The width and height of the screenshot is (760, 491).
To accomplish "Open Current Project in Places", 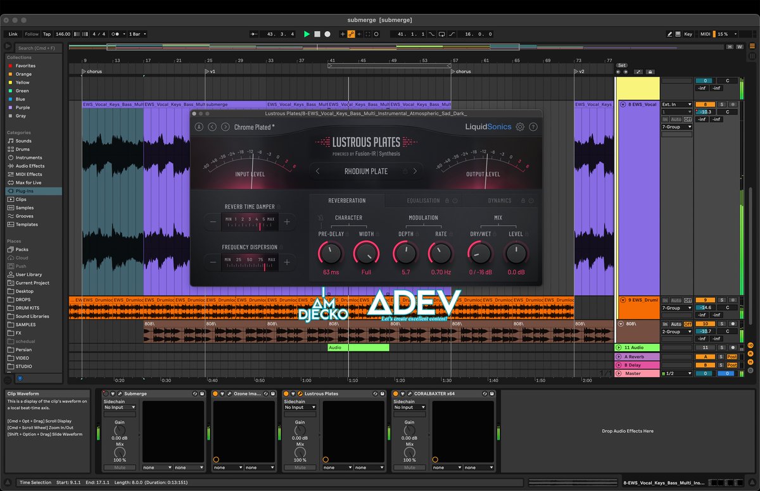I will 32,283.
